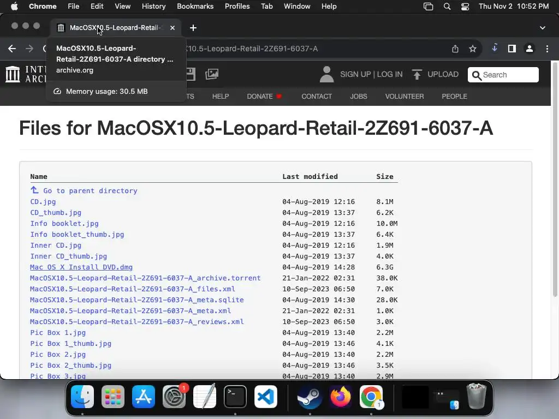The image size is (559, 419).
Task: Open CD_thumb.jpg file link
Action: point(56,213)
